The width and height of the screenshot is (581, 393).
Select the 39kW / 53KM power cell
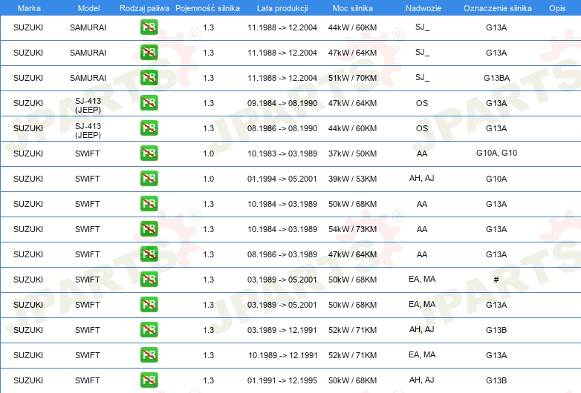pyautogui.click(x=352, y=179)
